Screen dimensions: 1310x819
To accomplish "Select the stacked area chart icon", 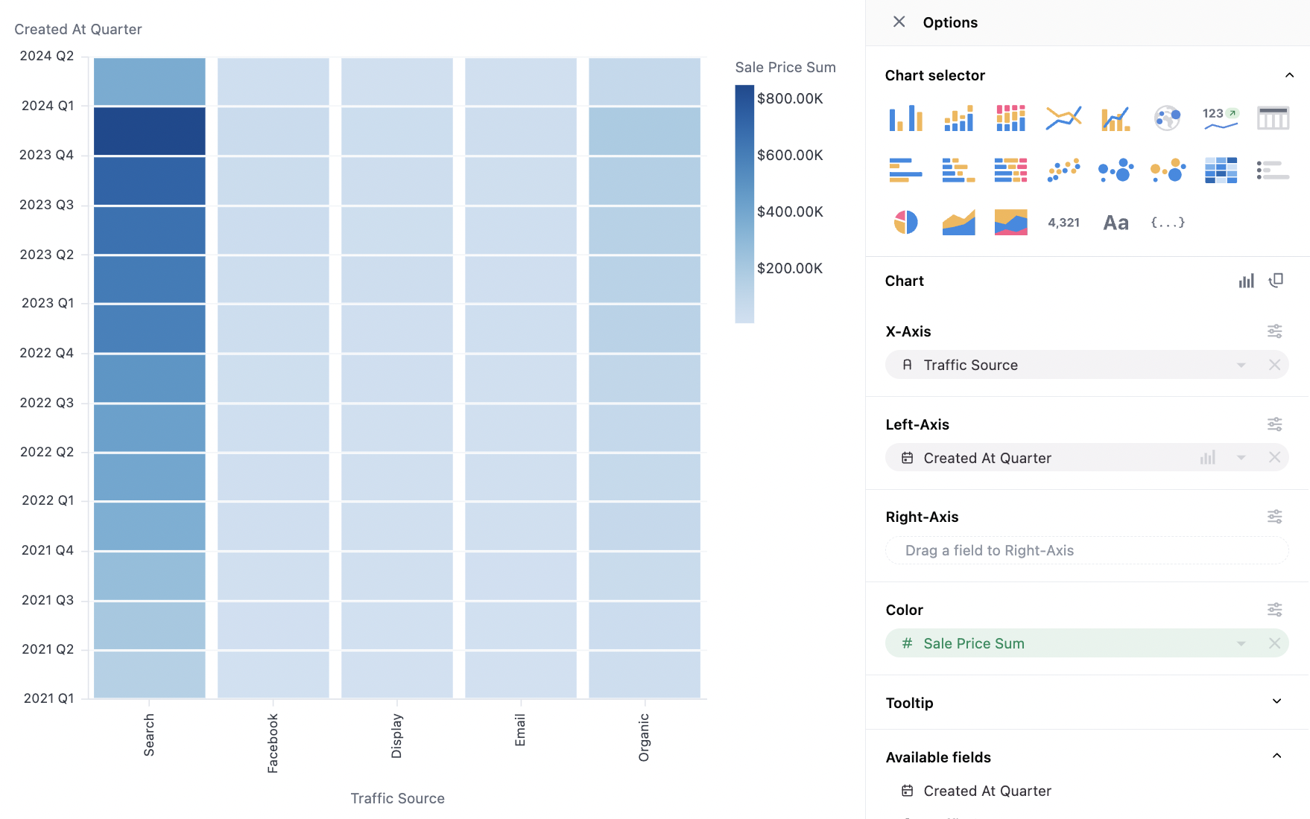I will pyautogui.click(x=1010, y=222).
